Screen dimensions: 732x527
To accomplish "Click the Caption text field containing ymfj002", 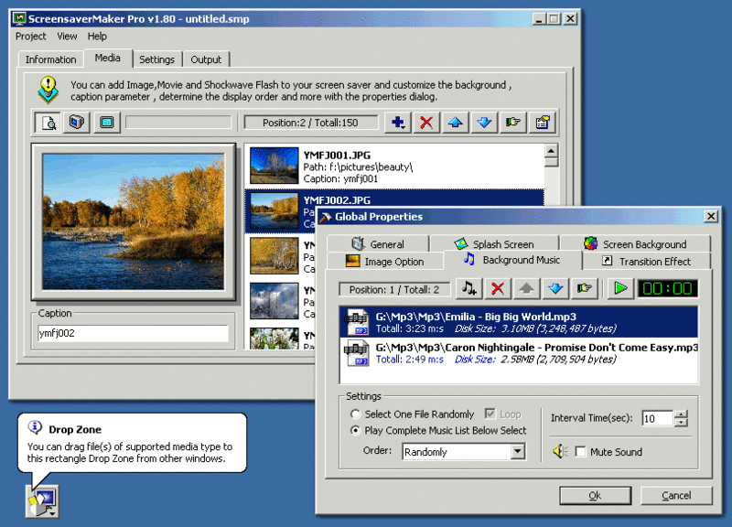I will 133,333.
